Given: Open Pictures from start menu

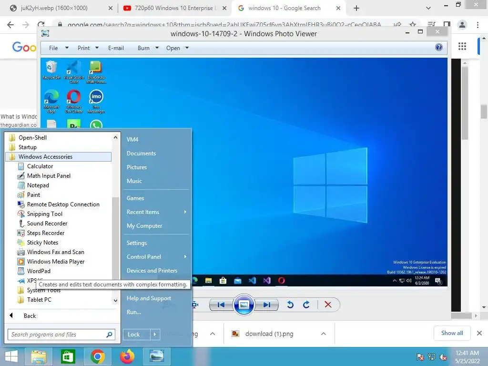Looking at the screenshot, I should point(136,167).
